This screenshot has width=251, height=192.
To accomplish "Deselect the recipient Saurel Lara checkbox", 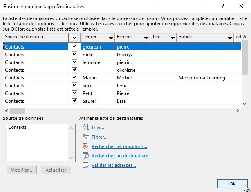I will pyautogui.click(x=74, y=101).
